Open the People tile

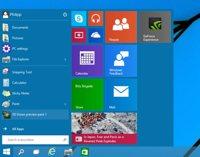pyautogui.click(x=121, y=27)
